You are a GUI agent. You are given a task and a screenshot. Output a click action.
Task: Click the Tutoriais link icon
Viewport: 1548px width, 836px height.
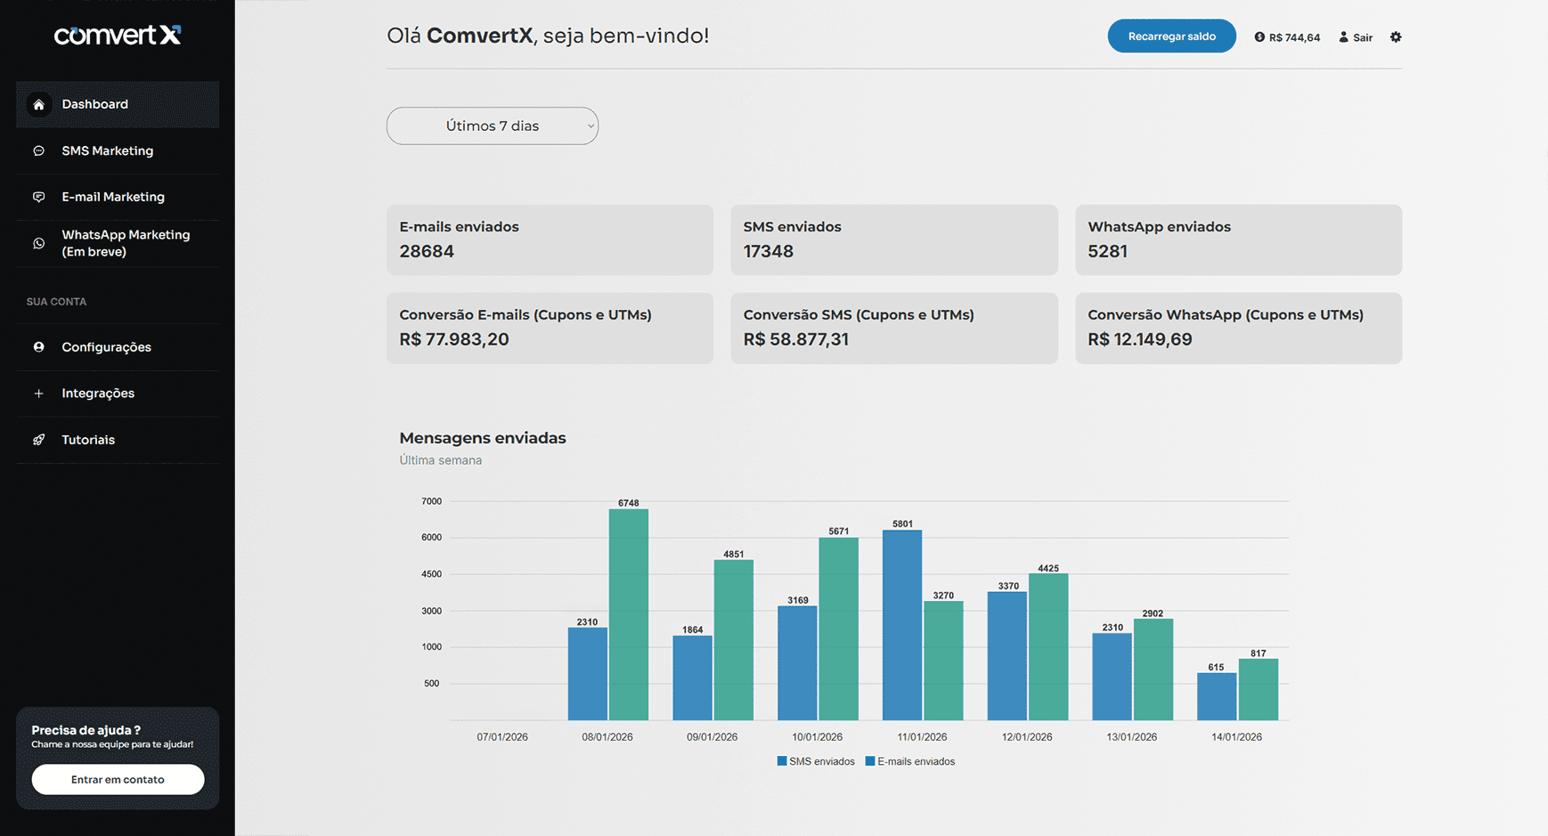point(39,440)
